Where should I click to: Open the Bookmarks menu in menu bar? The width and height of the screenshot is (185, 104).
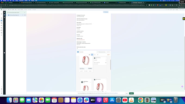pos(21,1)
